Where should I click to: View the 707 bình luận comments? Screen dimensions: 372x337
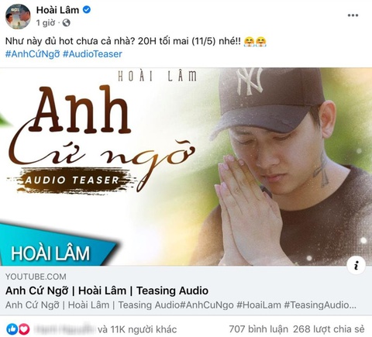(x=259, y=329)
